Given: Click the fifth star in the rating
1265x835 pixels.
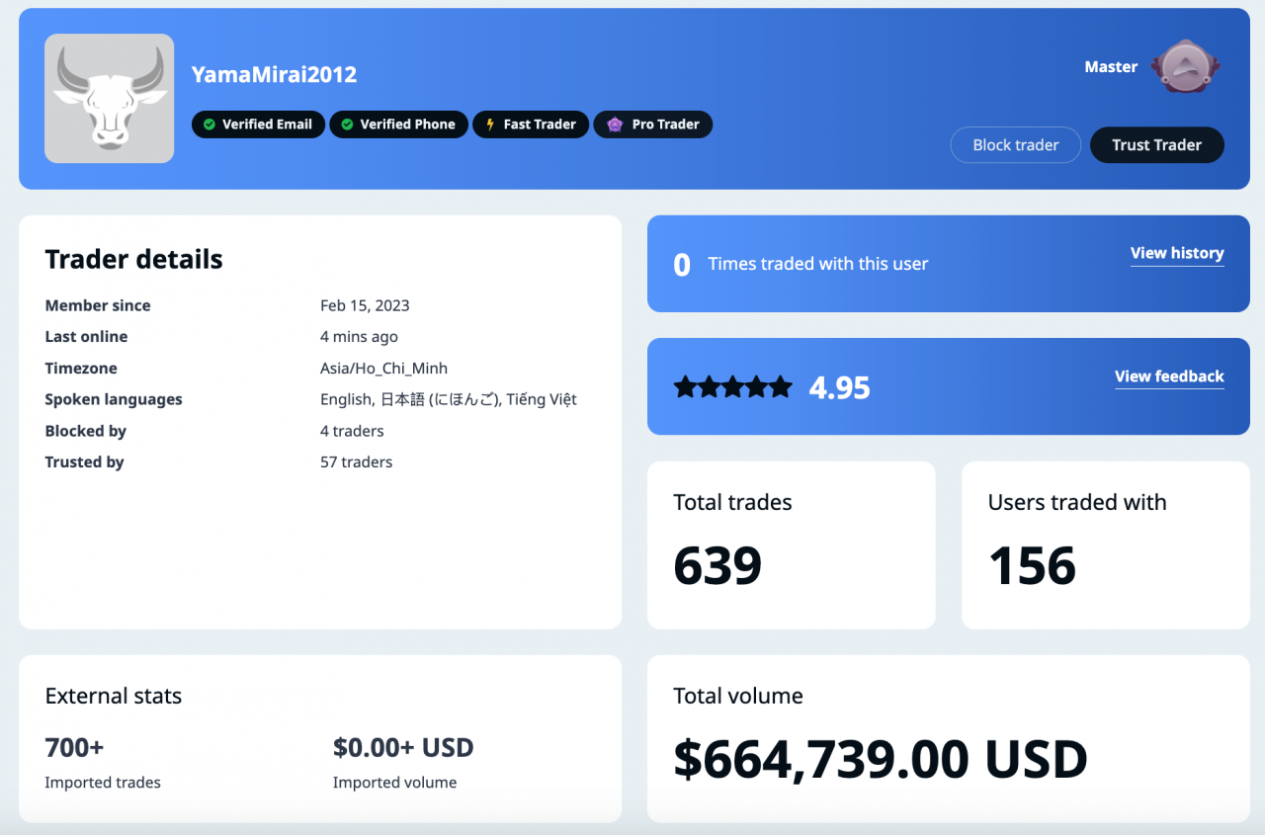Looking at the screenshot, I should pos(780,386).
